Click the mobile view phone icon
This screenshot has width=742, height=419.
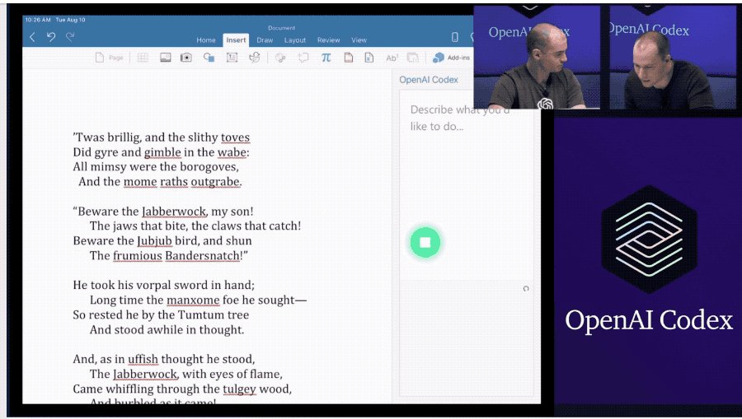pyautogui.click(x=454, y=37)
